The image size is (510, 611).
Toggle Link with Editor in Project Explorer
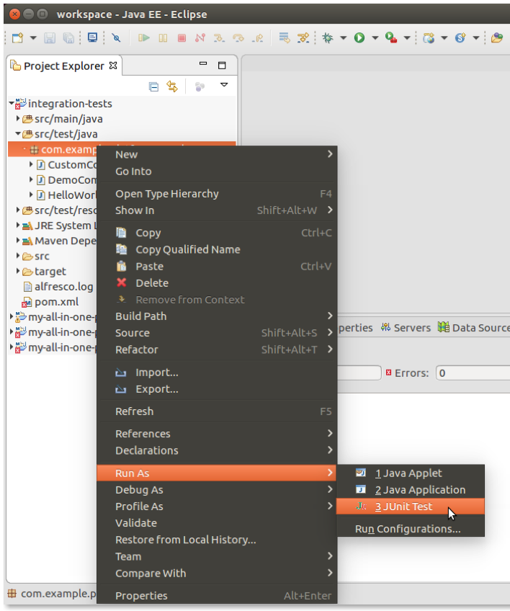pos(172,86)
